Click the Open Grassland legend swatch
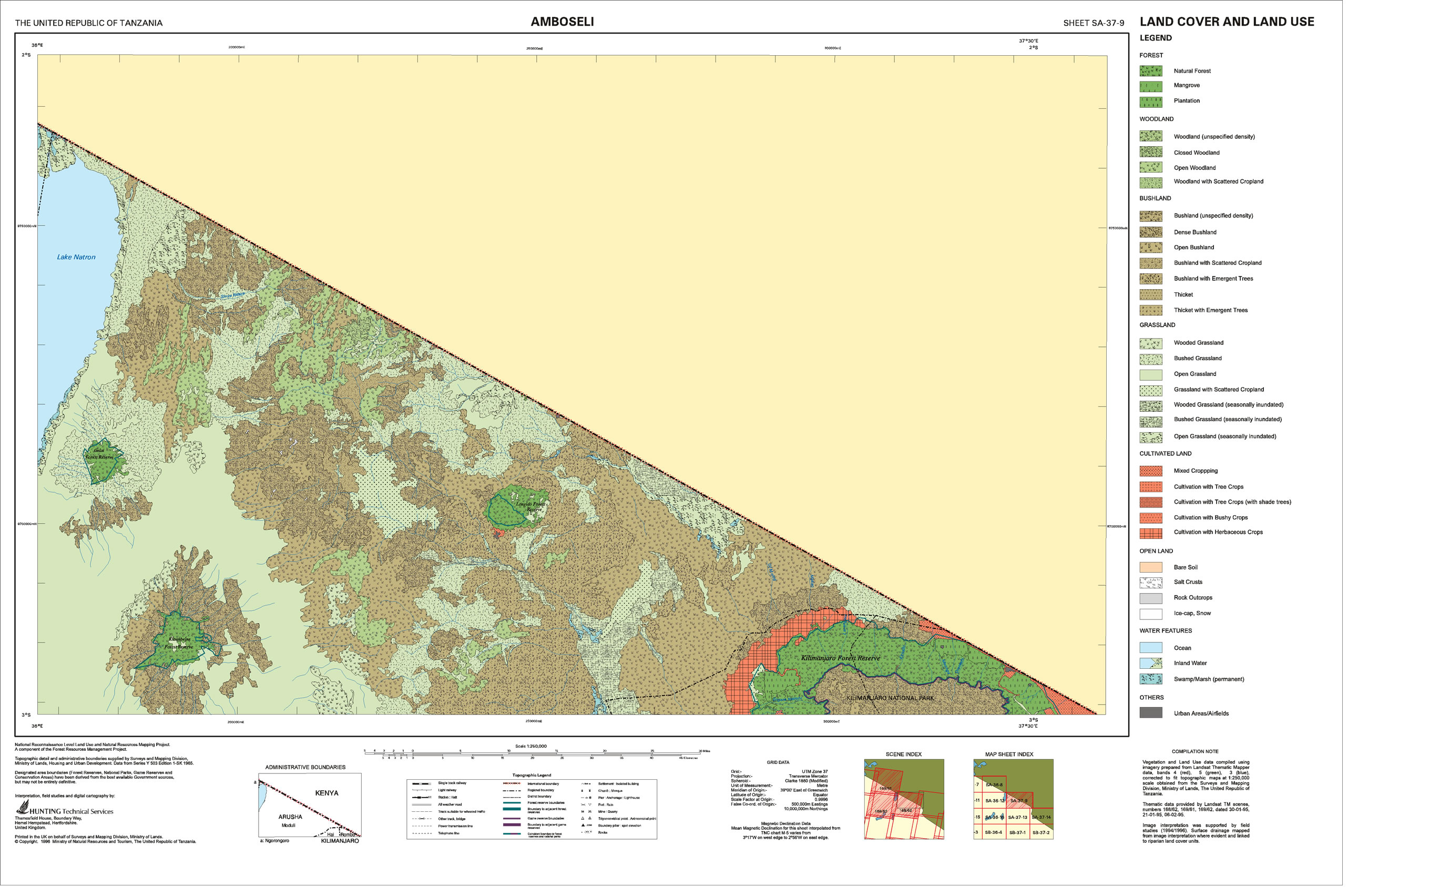The height and width of the screenshot is (887, 1450). tap(1150, 374)
